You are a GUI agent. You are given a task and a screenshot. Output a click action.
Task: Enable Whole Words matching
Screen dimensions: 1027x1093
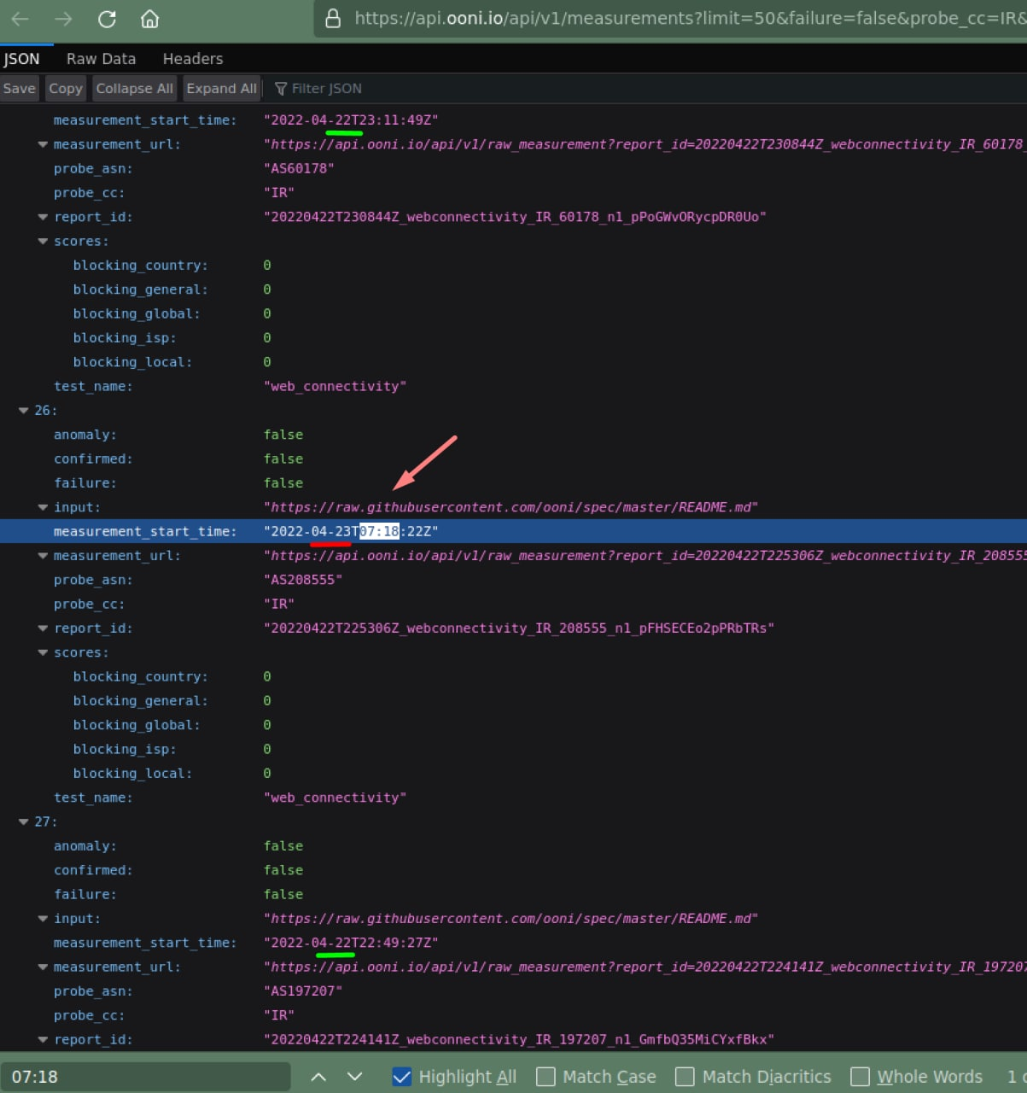859,1077
